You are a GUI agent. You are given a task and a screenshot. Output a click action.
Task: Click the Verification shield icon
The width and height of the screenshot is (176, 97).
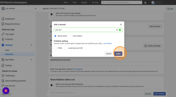[x=3, y=76]
